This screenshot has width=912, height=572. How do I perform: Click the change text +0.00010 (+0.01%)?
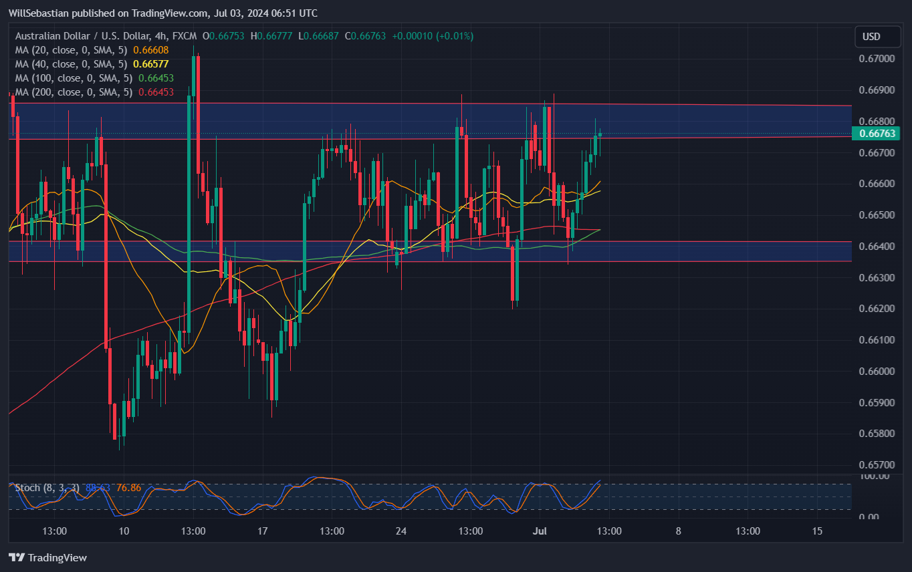433,36
